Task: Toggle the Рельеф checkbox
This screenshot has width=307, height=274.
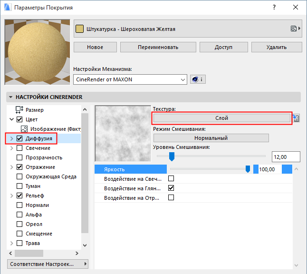Action: [x=19, y=196]
